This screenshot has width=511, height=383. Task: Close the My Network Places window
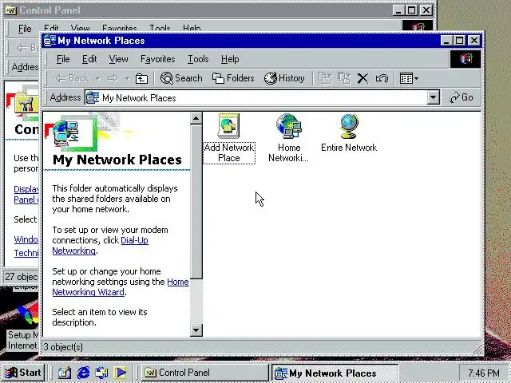point(473,41)
